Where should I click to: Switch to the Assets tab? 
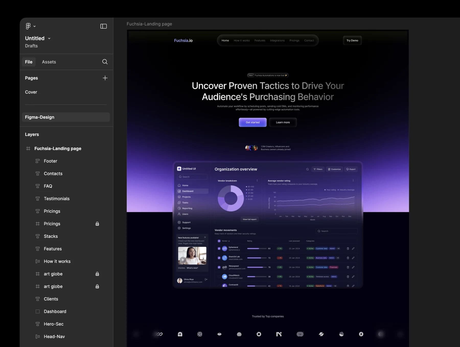point(49,62)
